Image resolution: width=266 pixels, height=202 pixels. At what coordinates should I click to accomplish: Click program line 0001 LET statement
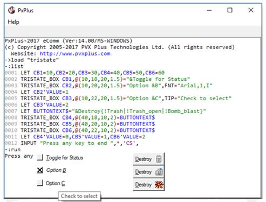point(85,73)
